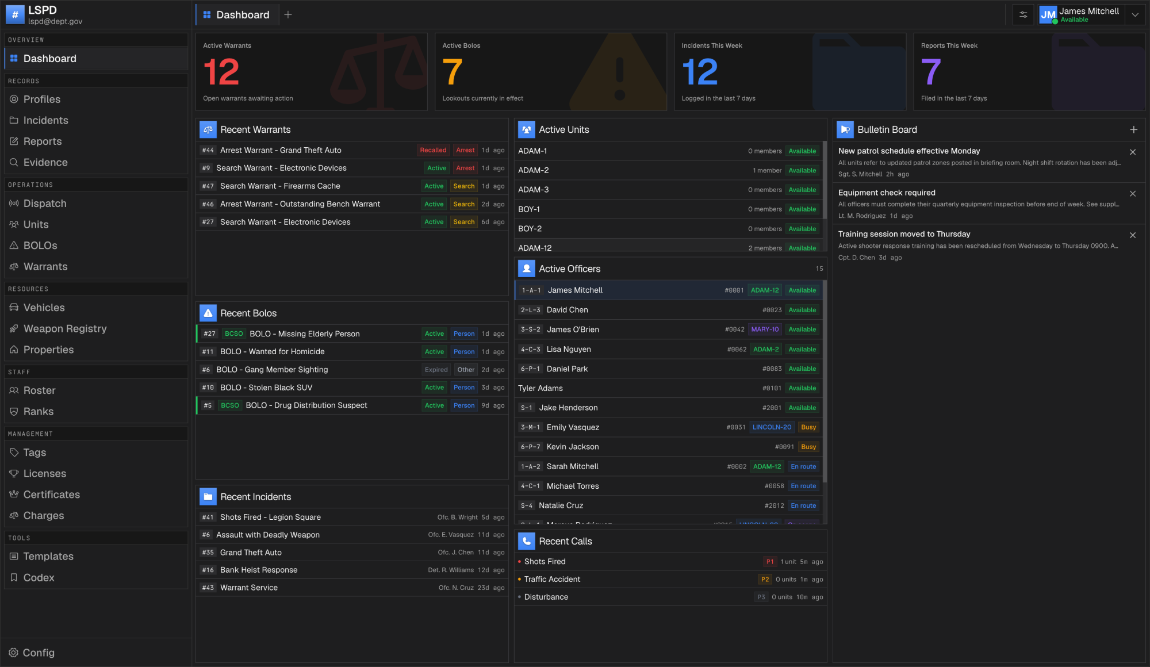This screenshot has height=667, width=1150.
Task: Click the Bulletin Board flag icon
Action: pos(845,130)
